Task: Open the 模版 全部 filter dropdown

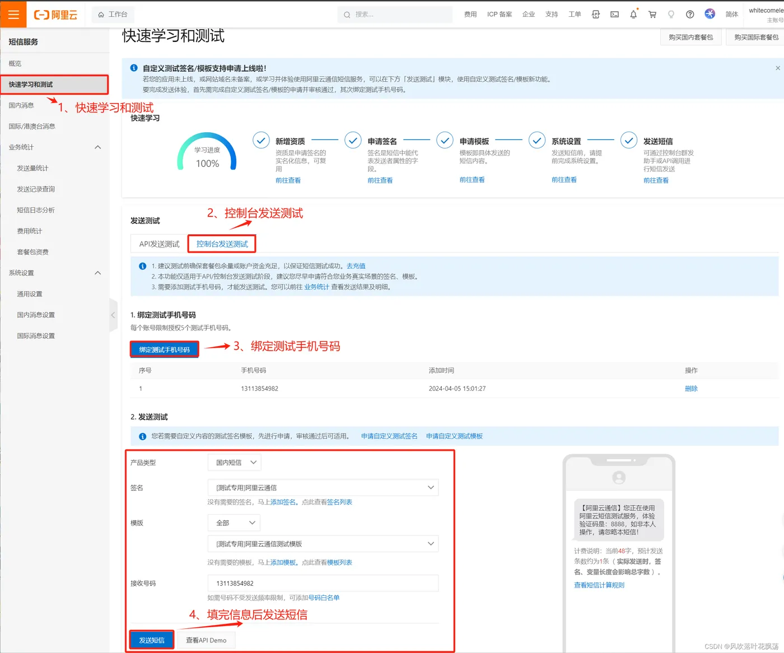Action: coord(234,523)
